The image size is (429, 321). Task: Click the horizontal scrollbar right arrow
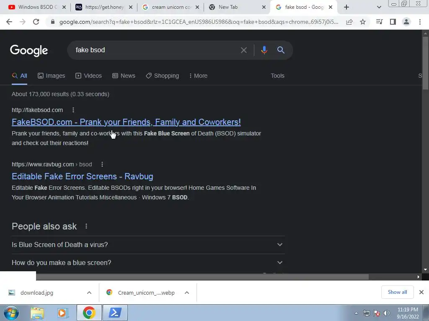click(419, 277)
